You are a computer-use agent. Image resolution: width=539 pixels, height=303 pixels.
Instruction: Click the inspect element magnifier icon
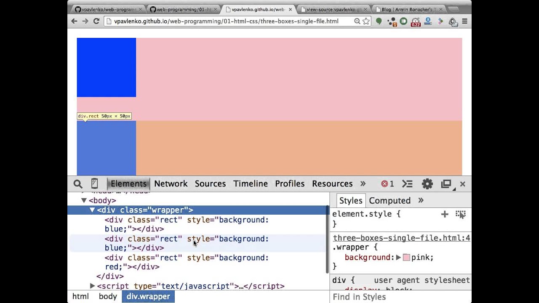(x=78, y=184)
